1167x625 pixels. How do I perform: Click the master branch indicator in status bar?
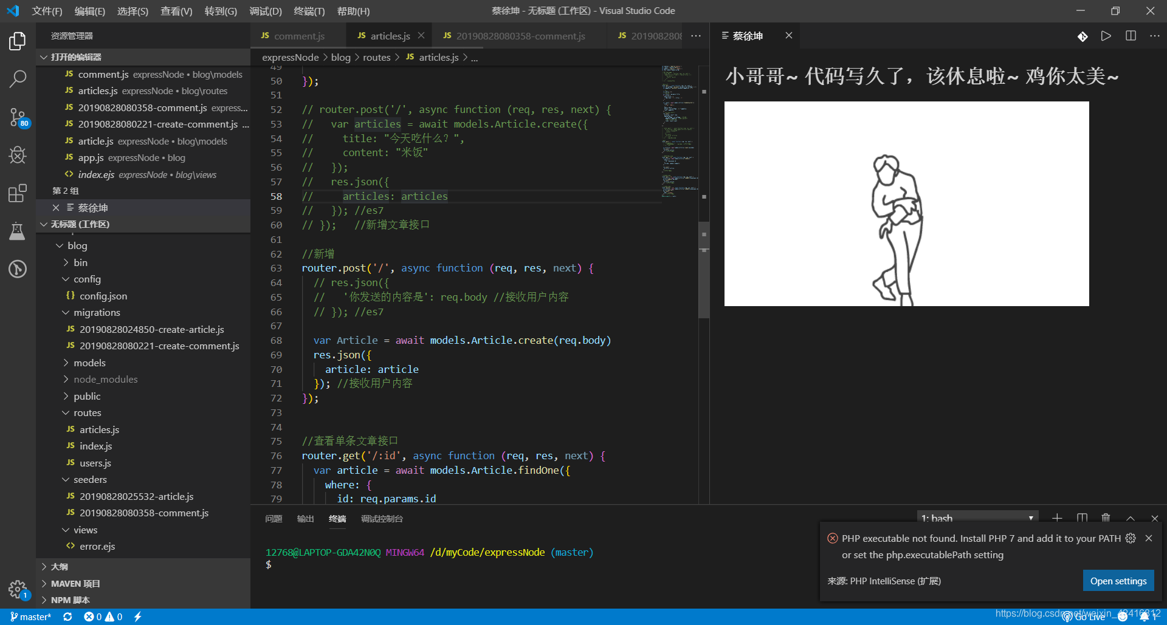[30, 616]
